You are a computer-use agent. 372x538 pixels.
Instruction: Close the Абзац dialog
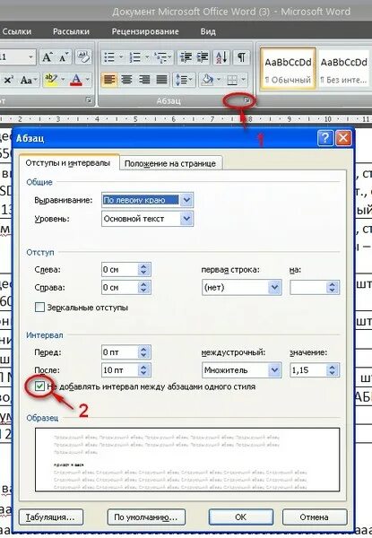tap(343, 138)
